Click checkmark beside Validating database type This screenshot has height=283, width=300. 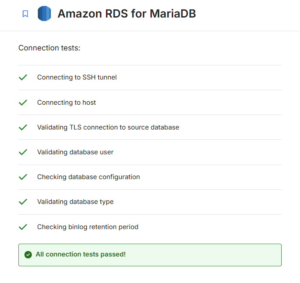(x=23, y=202)
